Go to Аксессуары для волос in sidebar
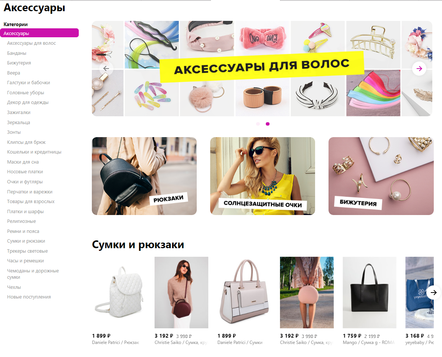The height and width of the screenshot is (357, 442). point(31,43)
